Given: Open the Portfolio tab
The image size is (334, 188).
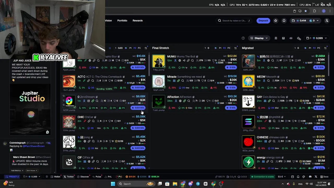Looking at the screenshot, I should [122, 21].
